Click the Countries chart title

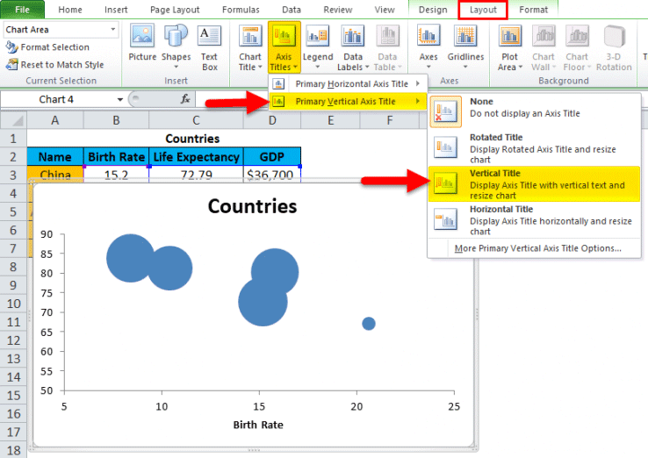point(252,206)
